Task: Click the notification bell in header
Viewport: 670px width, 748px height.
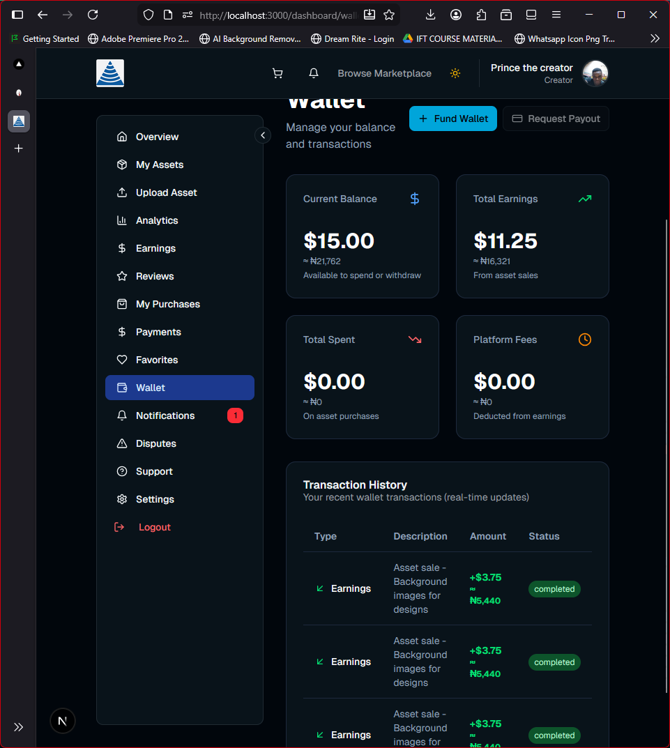Action: (x=314, y=73)
